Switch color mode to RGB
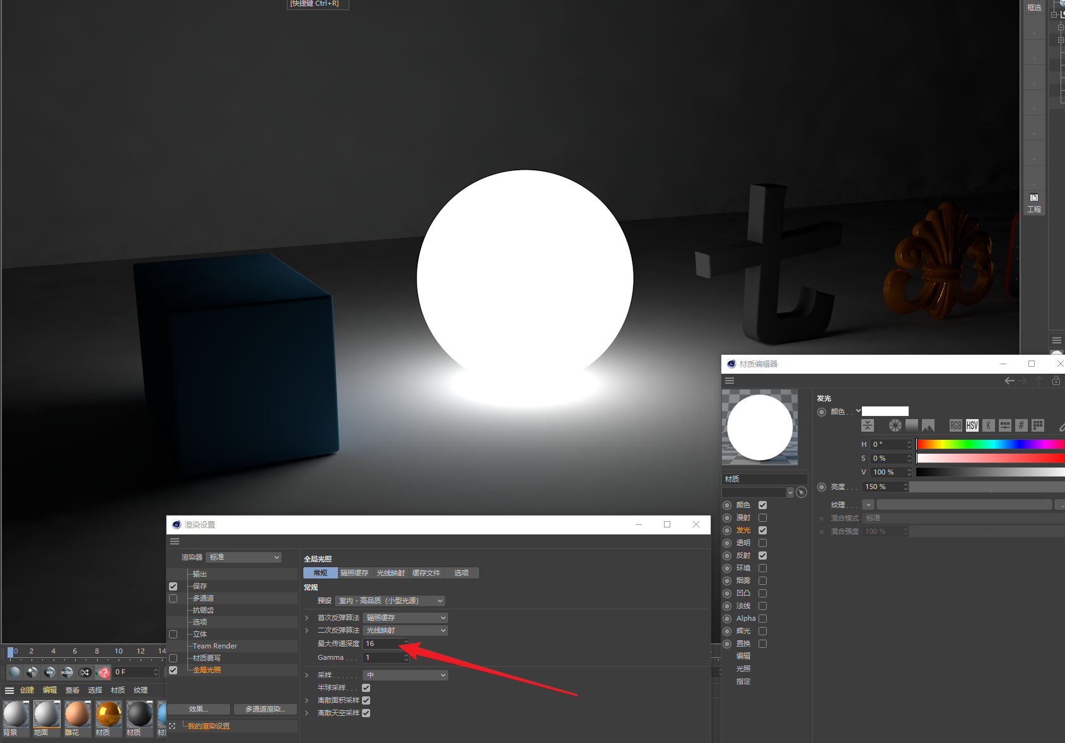The height and width of the screenshot is (743, 1065). point(956,425)
